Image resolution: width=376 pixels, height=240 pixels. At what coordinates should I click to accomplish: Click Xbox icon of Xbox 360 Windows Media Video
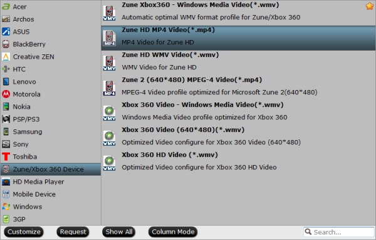coord(109,113)
